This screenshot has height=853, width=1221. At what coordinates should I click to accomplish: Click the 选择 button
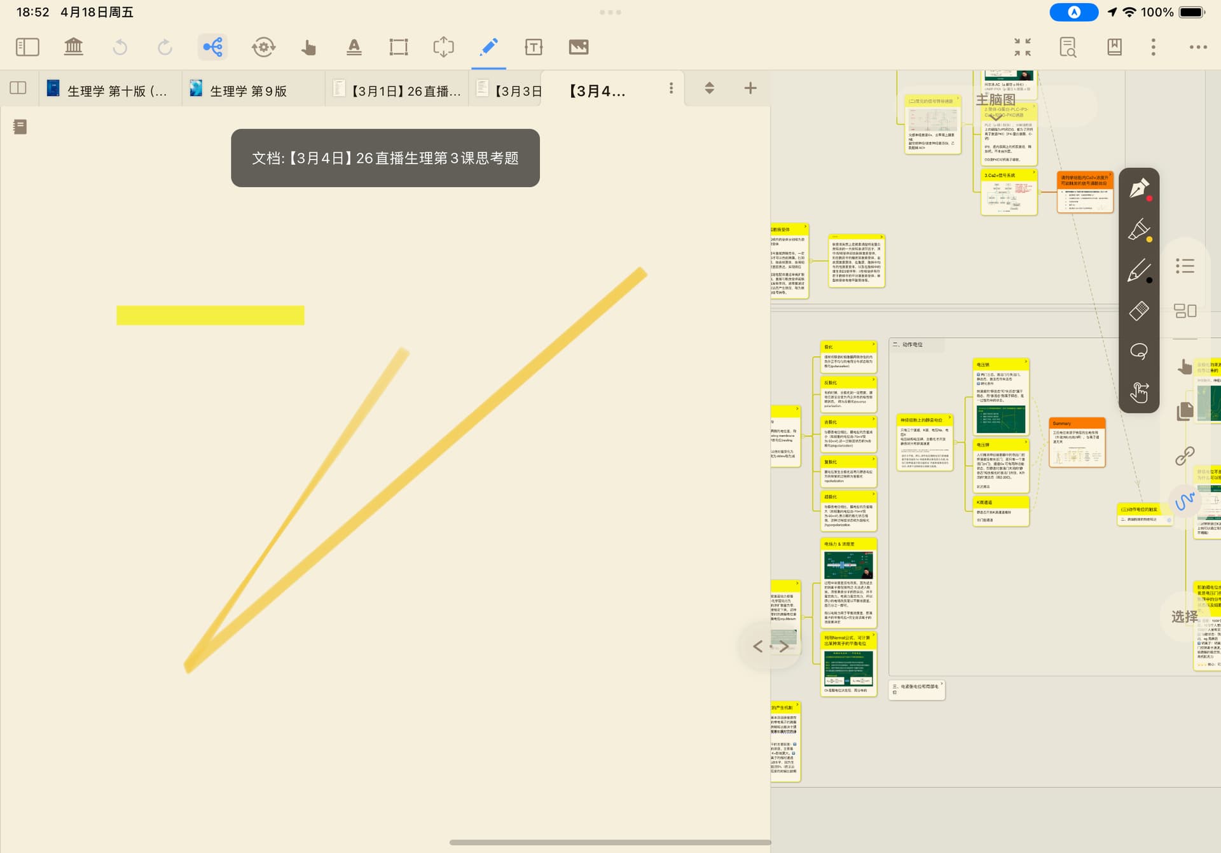1184,616
